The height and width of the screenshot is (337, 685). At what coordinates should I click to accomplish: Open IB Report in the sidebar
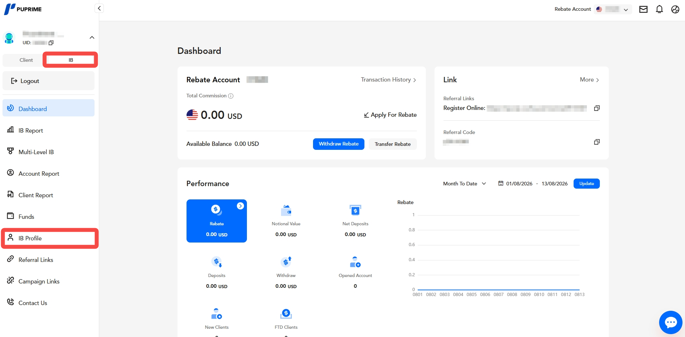49,130
